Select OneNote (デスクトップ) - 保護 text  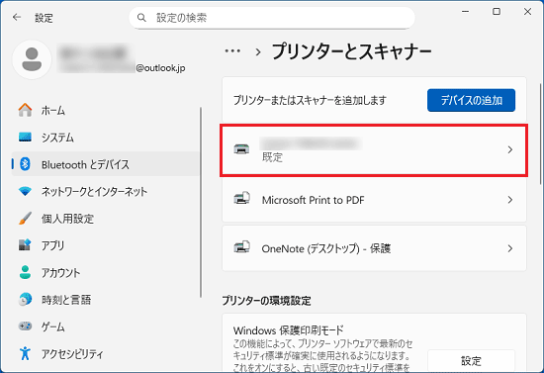(326, 248)
